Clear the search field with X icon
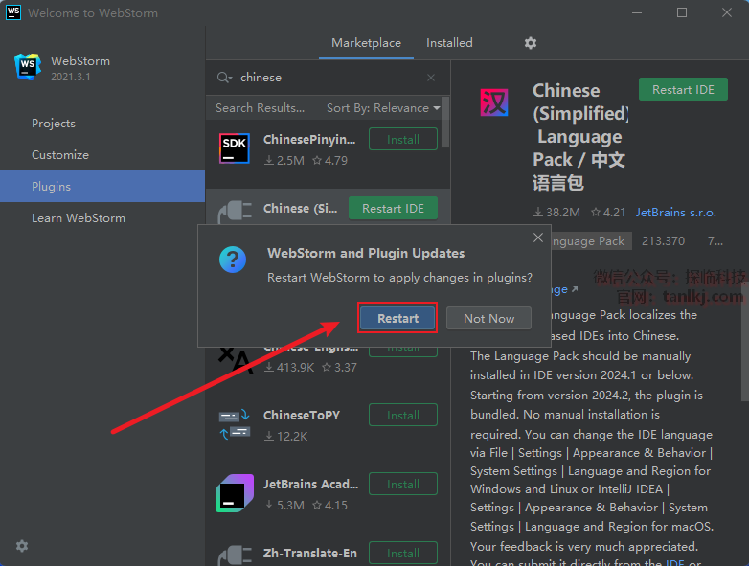Screen dimensions: 749x566 pos(431,78)
